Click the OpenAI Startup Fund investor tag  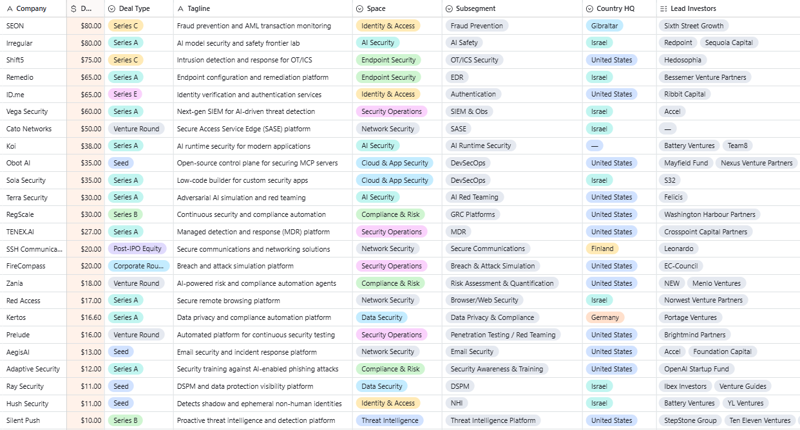click(696, 369)
